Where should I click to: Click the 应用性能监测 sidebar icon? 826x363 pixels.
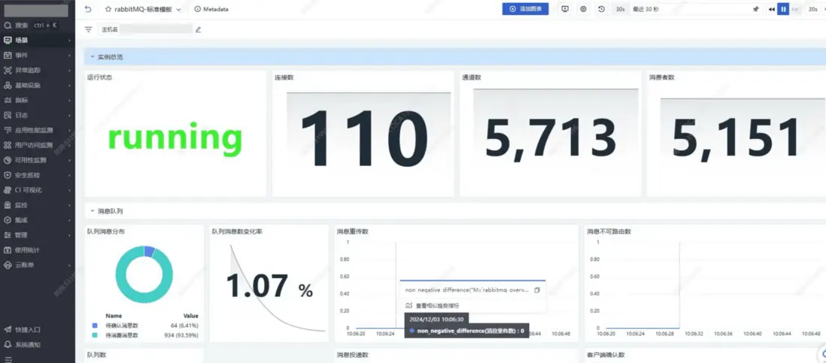point(8,130)
